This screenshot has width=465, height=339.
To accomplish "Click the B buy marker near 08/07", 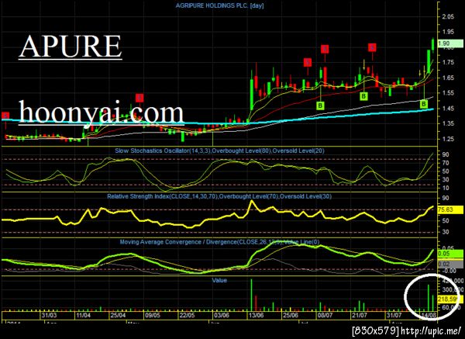I will 320,106.
